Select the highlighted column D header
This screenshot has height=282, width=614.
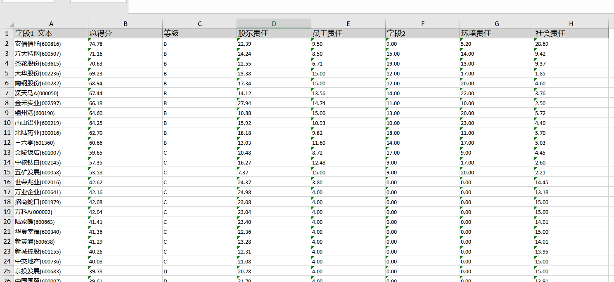click(x=274, y=23)
